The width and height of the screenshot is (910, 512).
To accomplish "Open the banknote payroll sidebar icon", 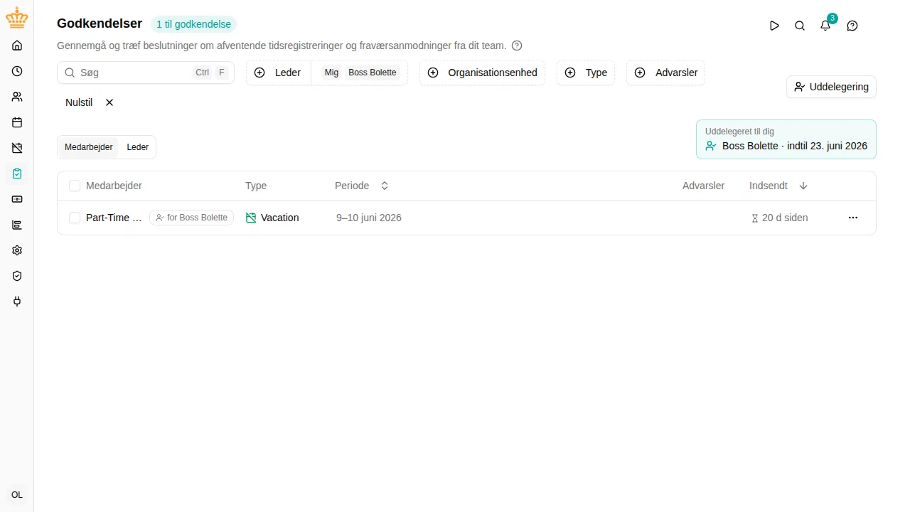I will [x=17, y=199].
